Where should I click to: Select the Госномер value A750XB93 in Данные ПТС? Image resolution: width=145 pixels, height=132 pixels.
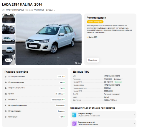108,79
